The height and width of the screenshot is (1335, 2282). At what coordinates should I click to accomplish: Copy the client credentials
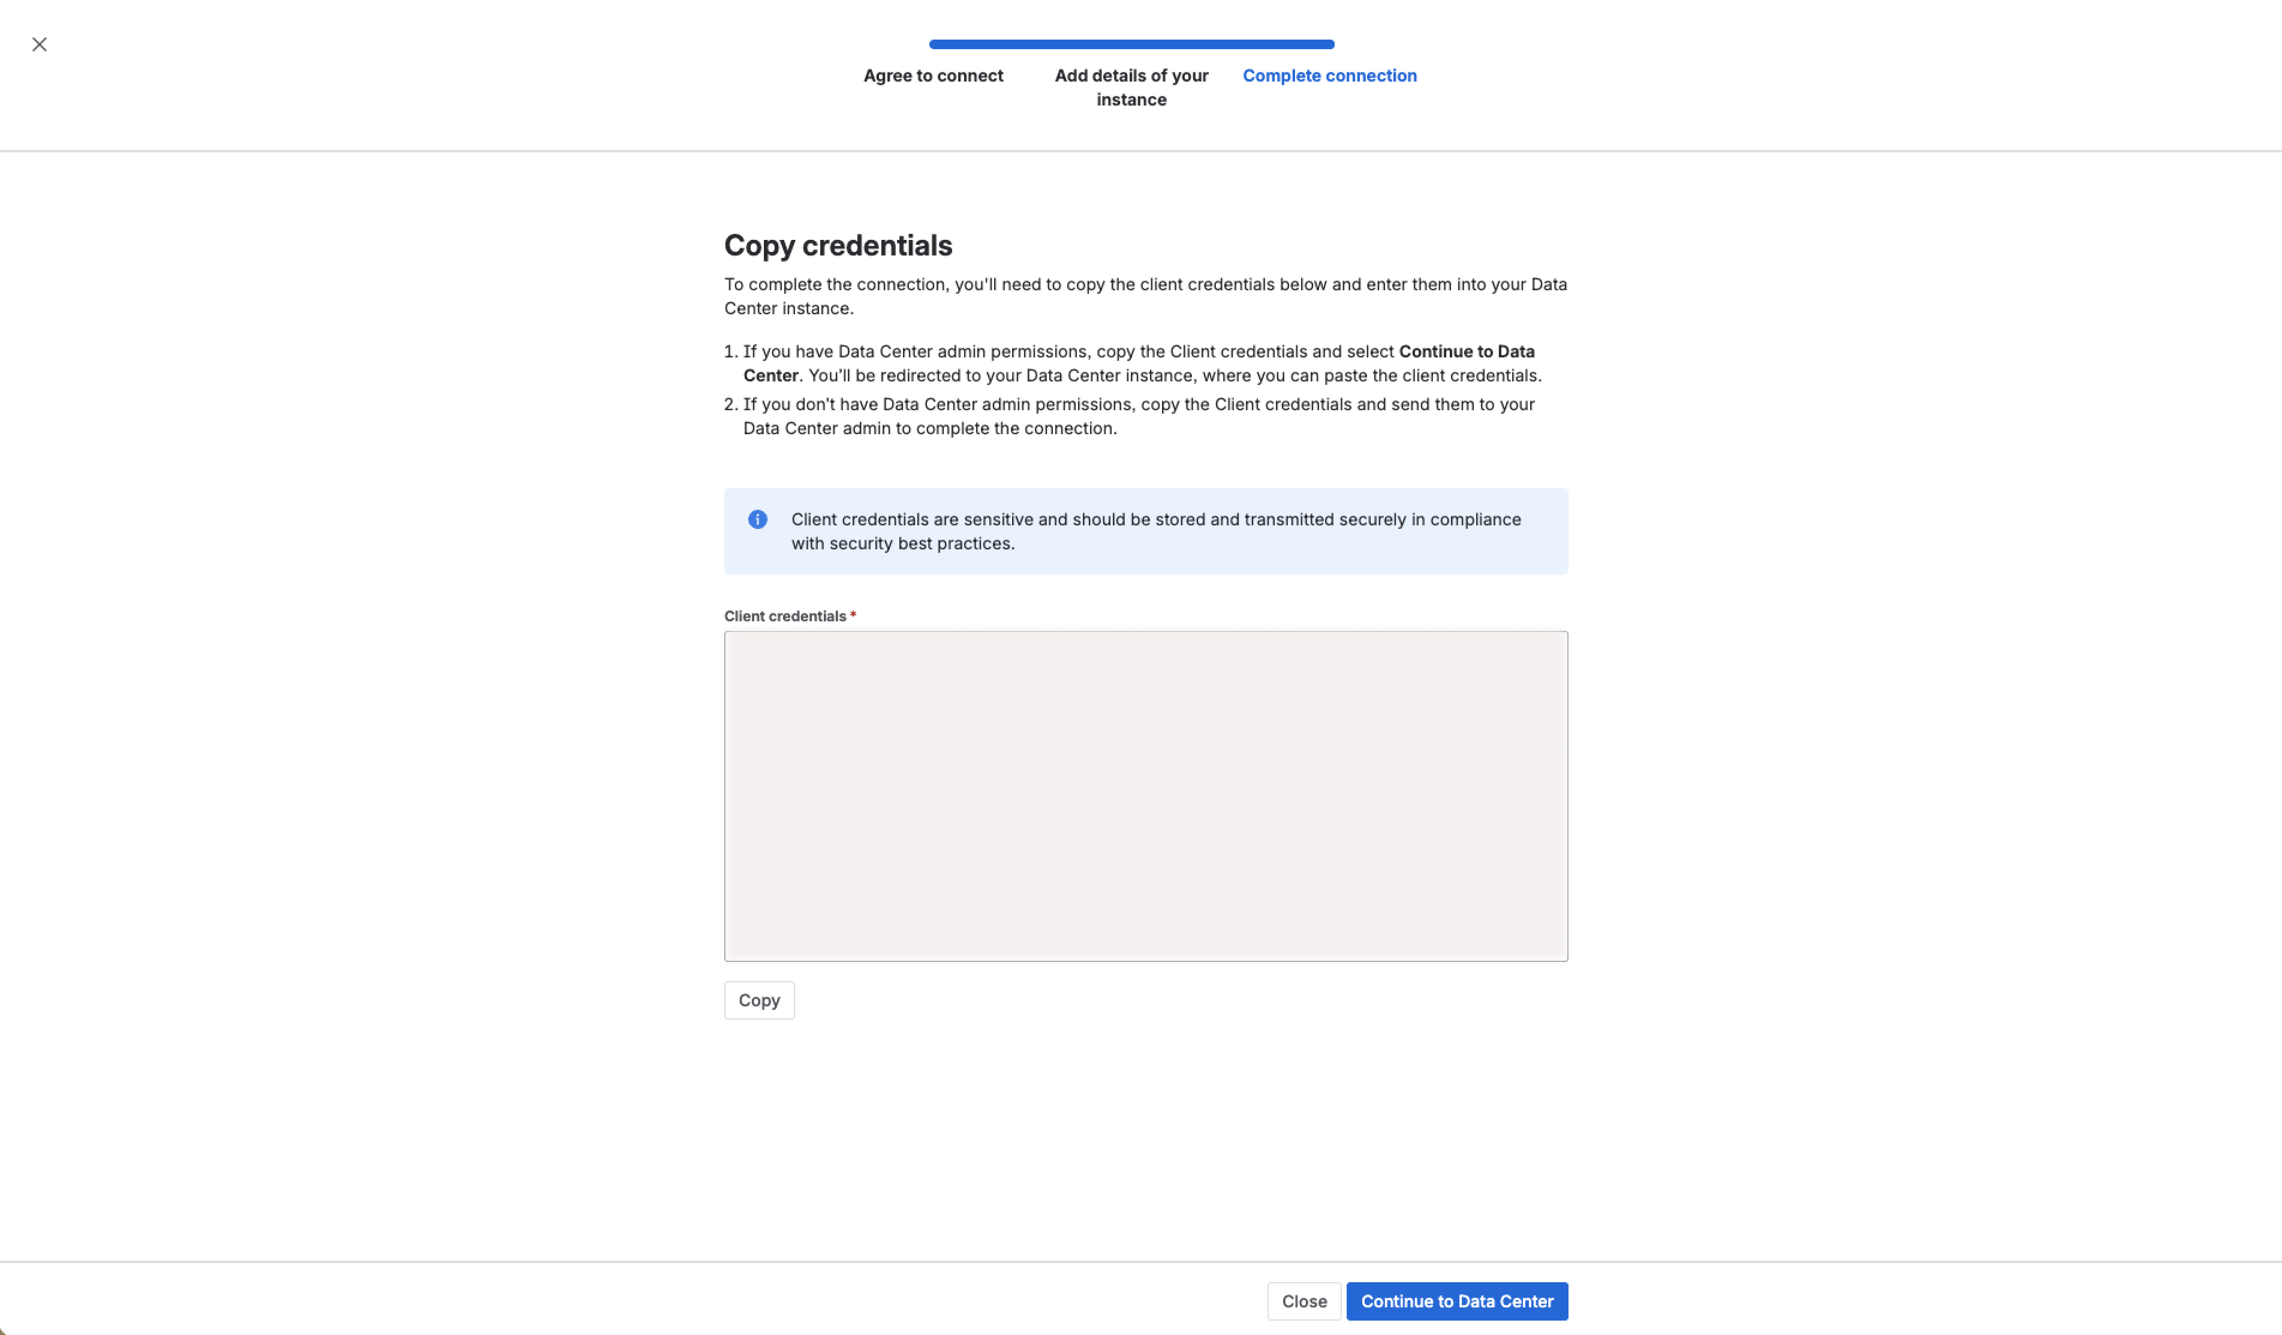759,1000
